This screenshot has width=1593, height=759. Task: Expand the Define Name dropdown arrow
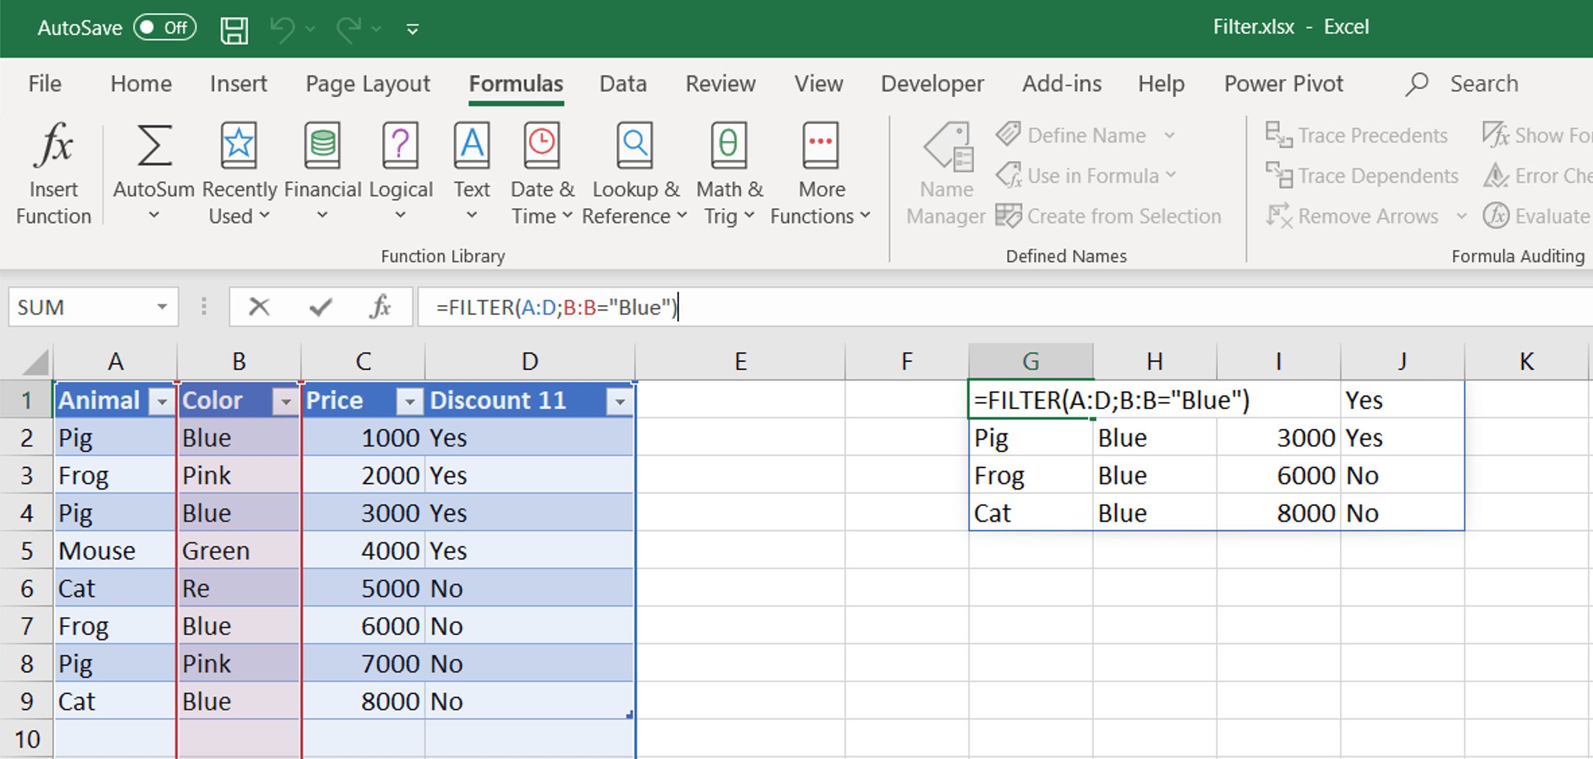tap(1169, 135)
